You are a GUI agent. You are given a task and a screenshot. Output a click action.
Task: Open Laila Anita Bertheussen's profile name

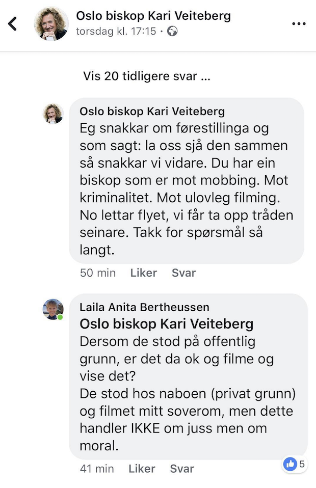144,307
